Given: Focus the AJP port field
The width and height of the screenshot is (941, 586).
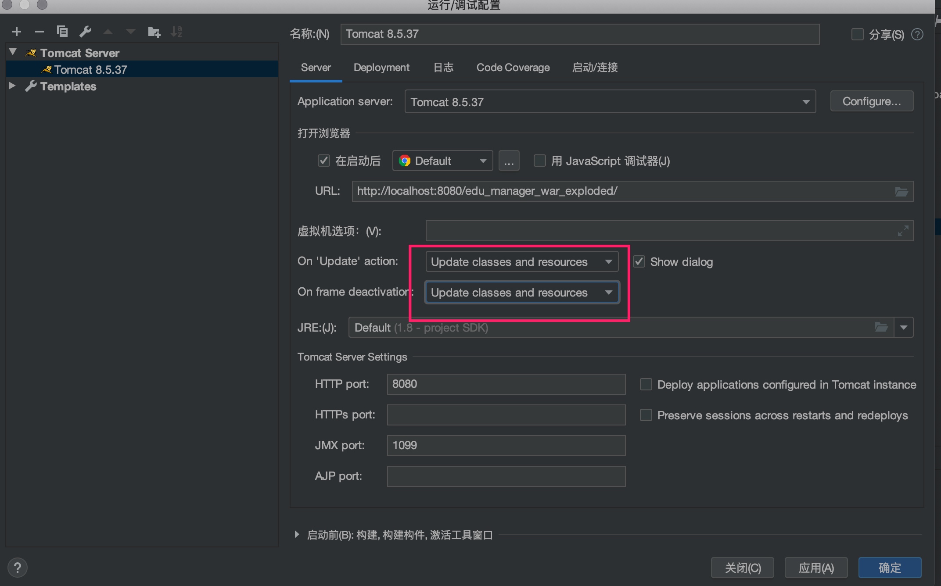Looking at the screenshot, I should (506, 476).
